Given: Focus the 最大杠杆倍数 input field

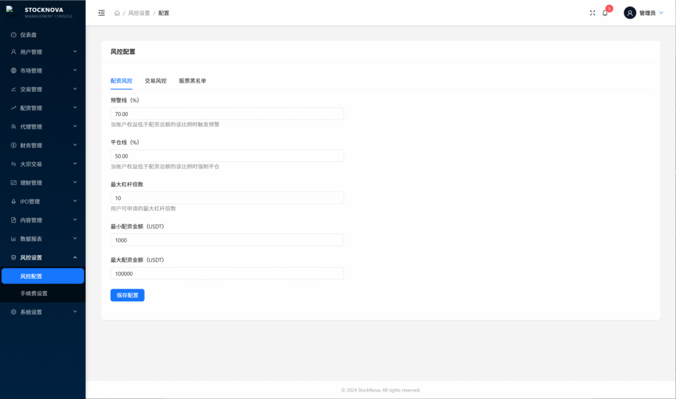Looking at the screenshot, I should [x=226, y=198].
